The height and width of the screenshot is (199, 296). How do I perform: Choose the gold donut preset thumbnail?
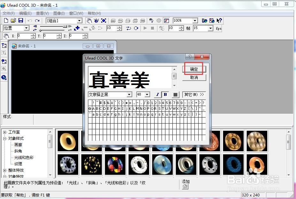coord(68,141)
